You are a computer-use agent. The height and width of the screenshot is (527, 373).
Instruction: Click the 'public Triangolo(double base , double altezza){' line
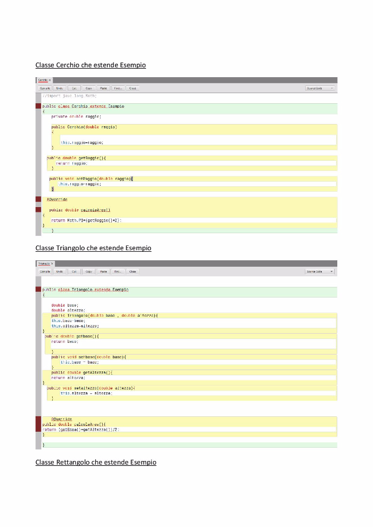tap(104, 316)
